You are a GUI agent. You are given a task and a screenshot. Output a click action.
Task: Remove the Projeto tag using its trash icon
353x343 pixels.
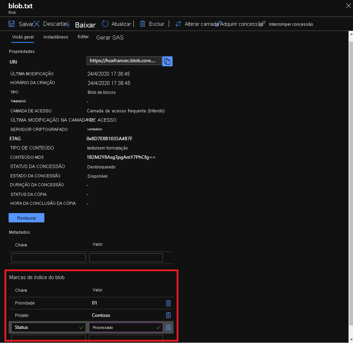point(168,315)
